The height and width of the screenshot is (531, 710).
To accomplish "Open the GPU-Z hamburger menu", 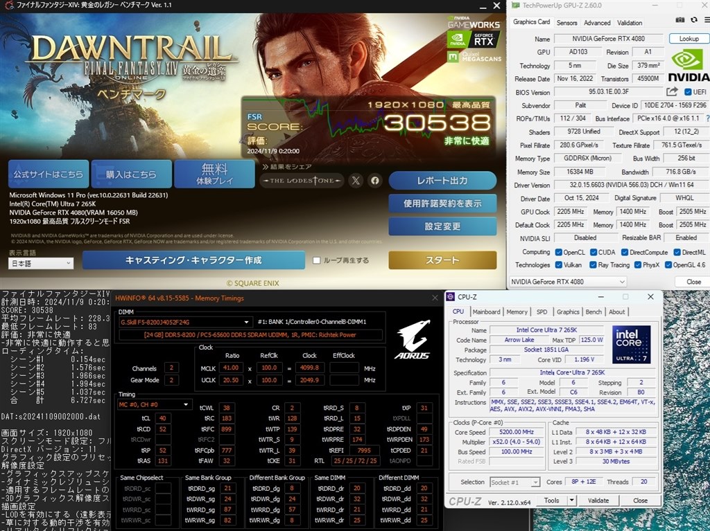I will (x=706, y=20).
